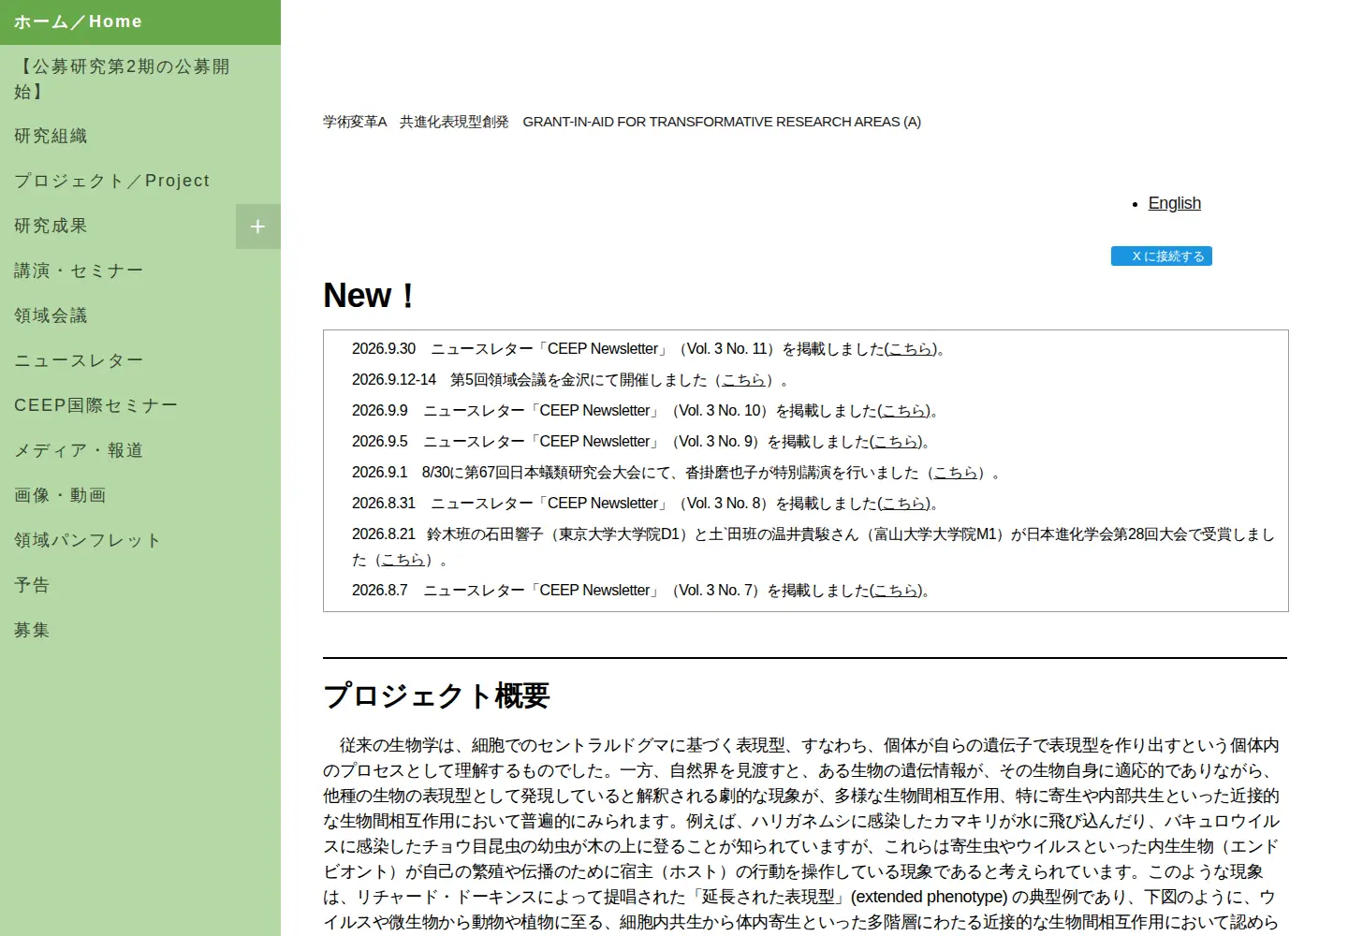Click 予告 in the sidebar
This screenshot has width=1348, height=936.
click(140, 585)
